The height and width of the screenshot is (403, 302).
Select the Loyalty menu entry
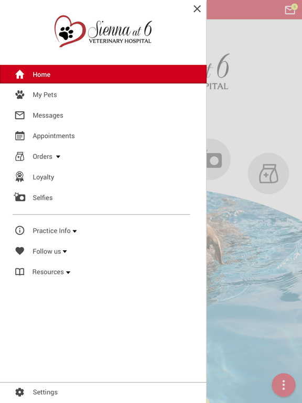point(103,177)
